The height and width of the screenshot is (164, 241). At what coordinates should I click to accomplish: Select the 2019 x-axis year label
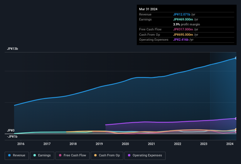(x=99, y=144)
